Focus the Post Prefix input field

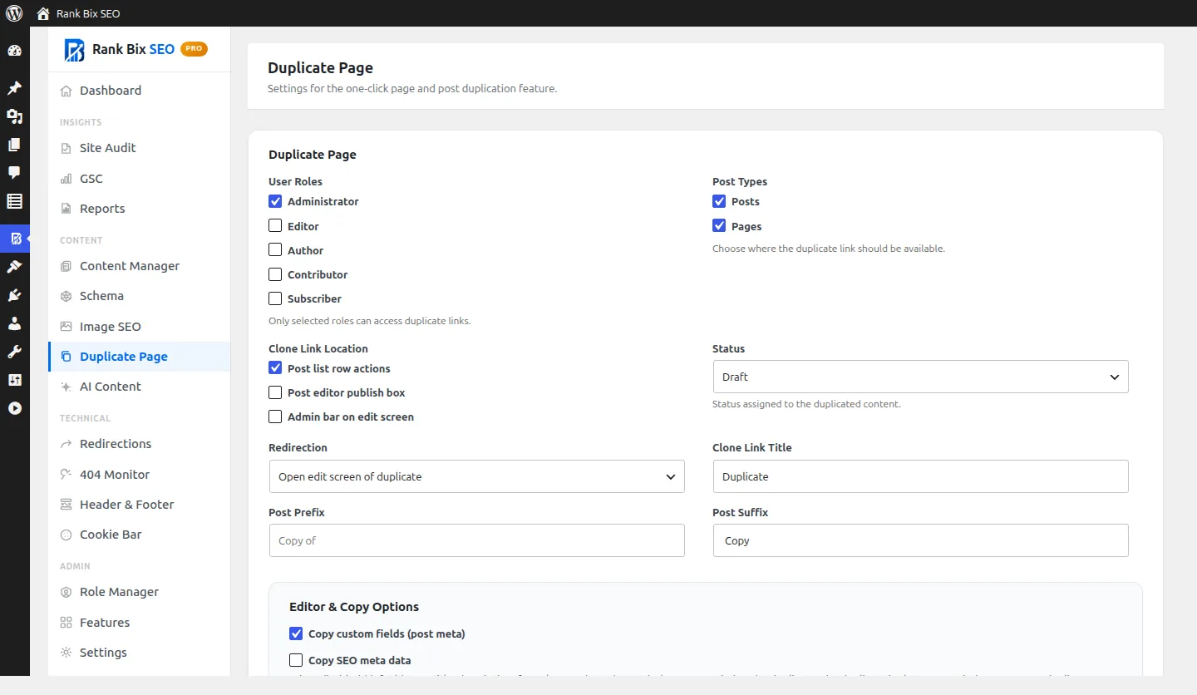476,540
